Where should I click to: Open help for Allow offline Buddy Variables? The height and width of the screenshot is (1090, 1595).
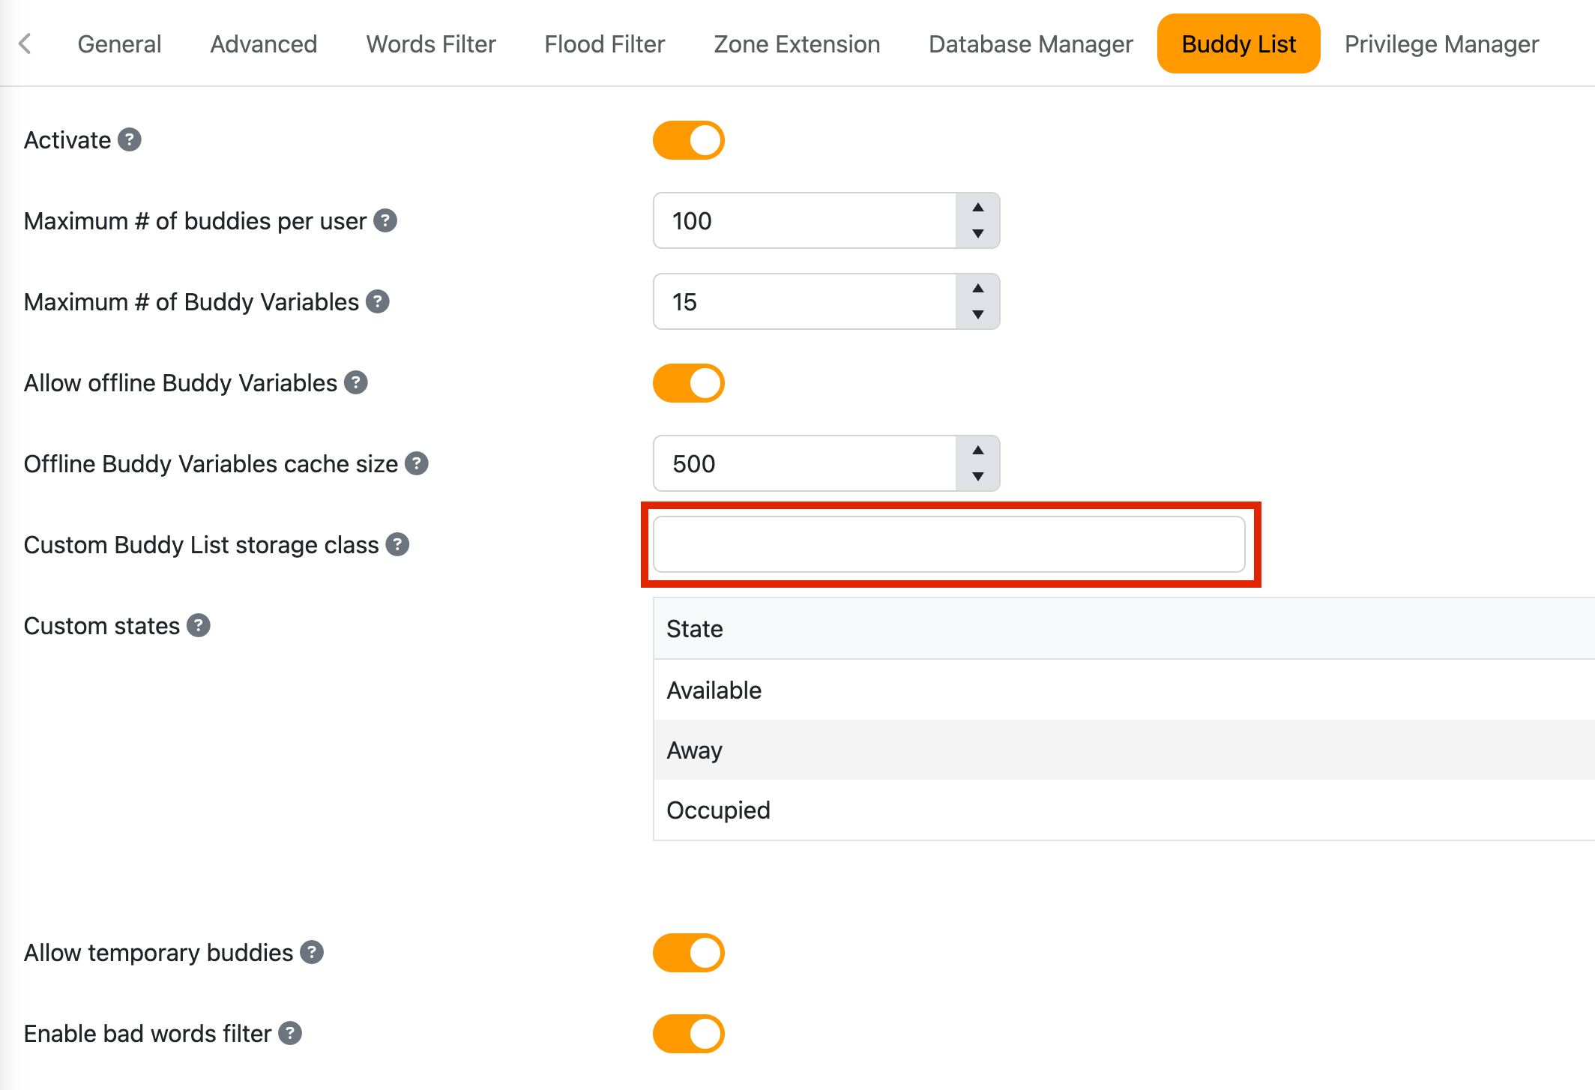tap(358, 382)
